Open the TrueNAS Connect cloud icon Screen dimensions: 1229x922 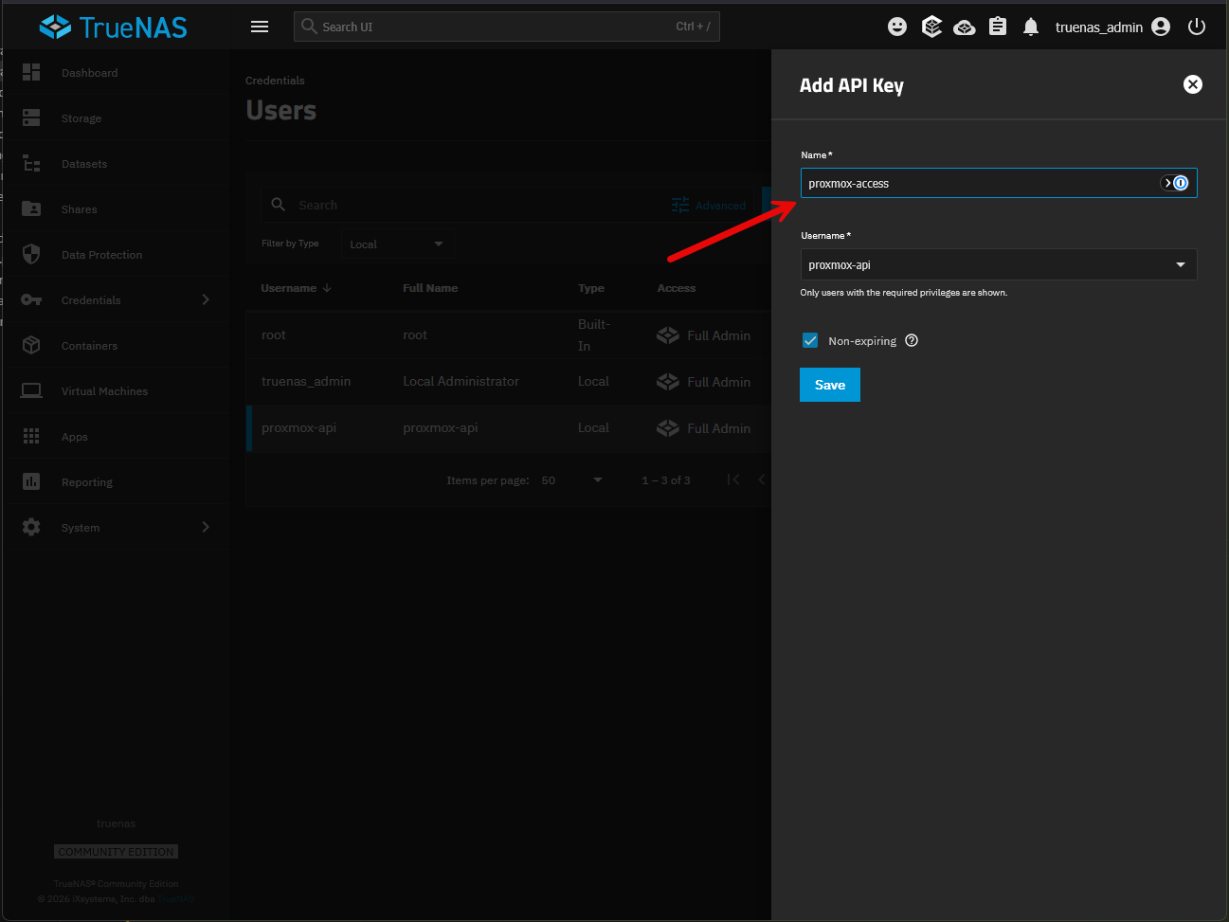point(965,27)
